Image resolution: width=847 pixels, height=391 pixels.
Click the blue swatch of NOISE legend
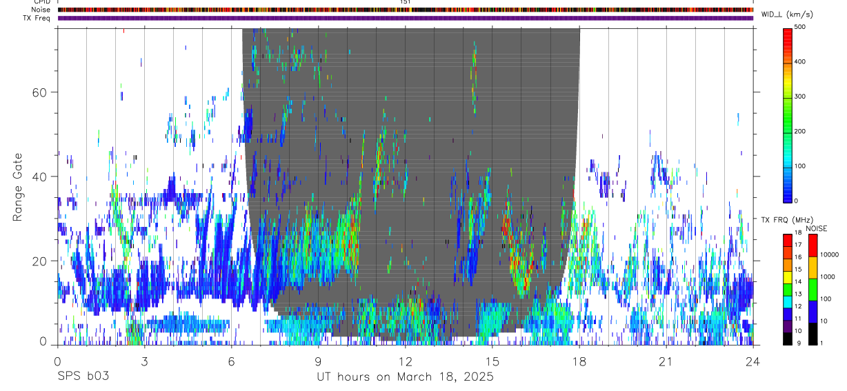[x=813, y=312]
